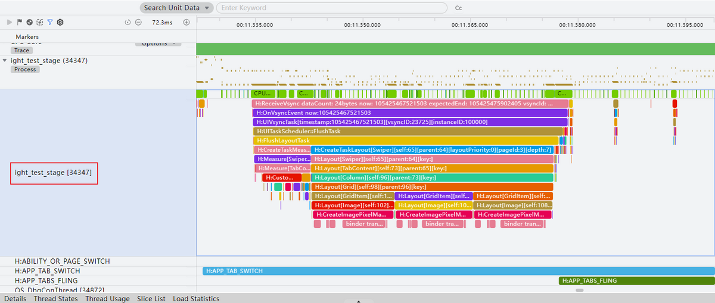715x303 pixels.
Task: Click the Trace tag button
Action: [21, 51]
